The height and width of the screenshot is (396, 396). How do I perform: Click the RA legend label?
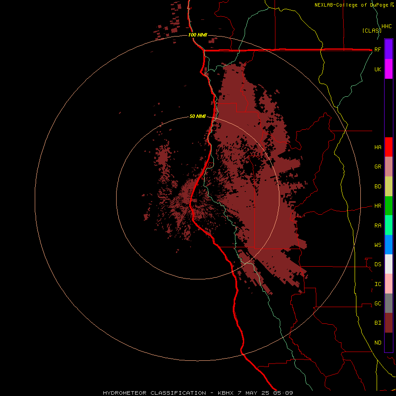[x=378, y=226]
